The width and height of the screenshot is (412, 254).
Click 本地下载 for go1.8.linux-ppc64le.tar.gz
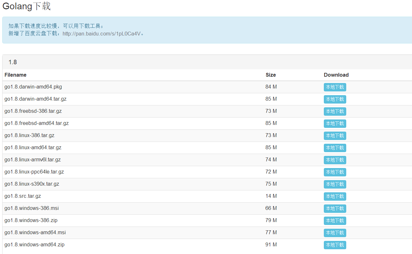tap(335, 172)
